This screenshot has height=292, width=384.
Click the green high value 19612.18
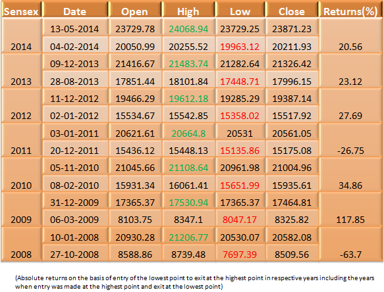tap(188, 99)
